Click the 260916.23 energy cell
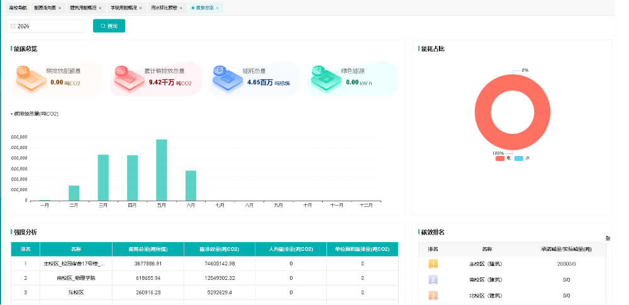This screenshot has height=305, width=629. (x=148, y=293)
